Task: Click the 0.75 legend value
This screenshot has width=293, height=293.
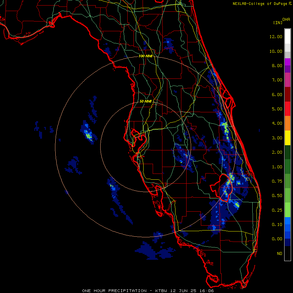Action: (277, 181)
